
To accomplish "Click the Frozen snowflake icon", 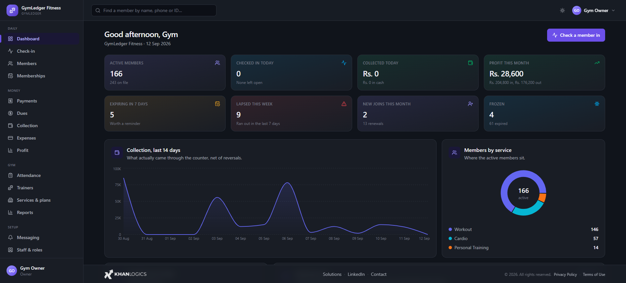I will (597, 104).
